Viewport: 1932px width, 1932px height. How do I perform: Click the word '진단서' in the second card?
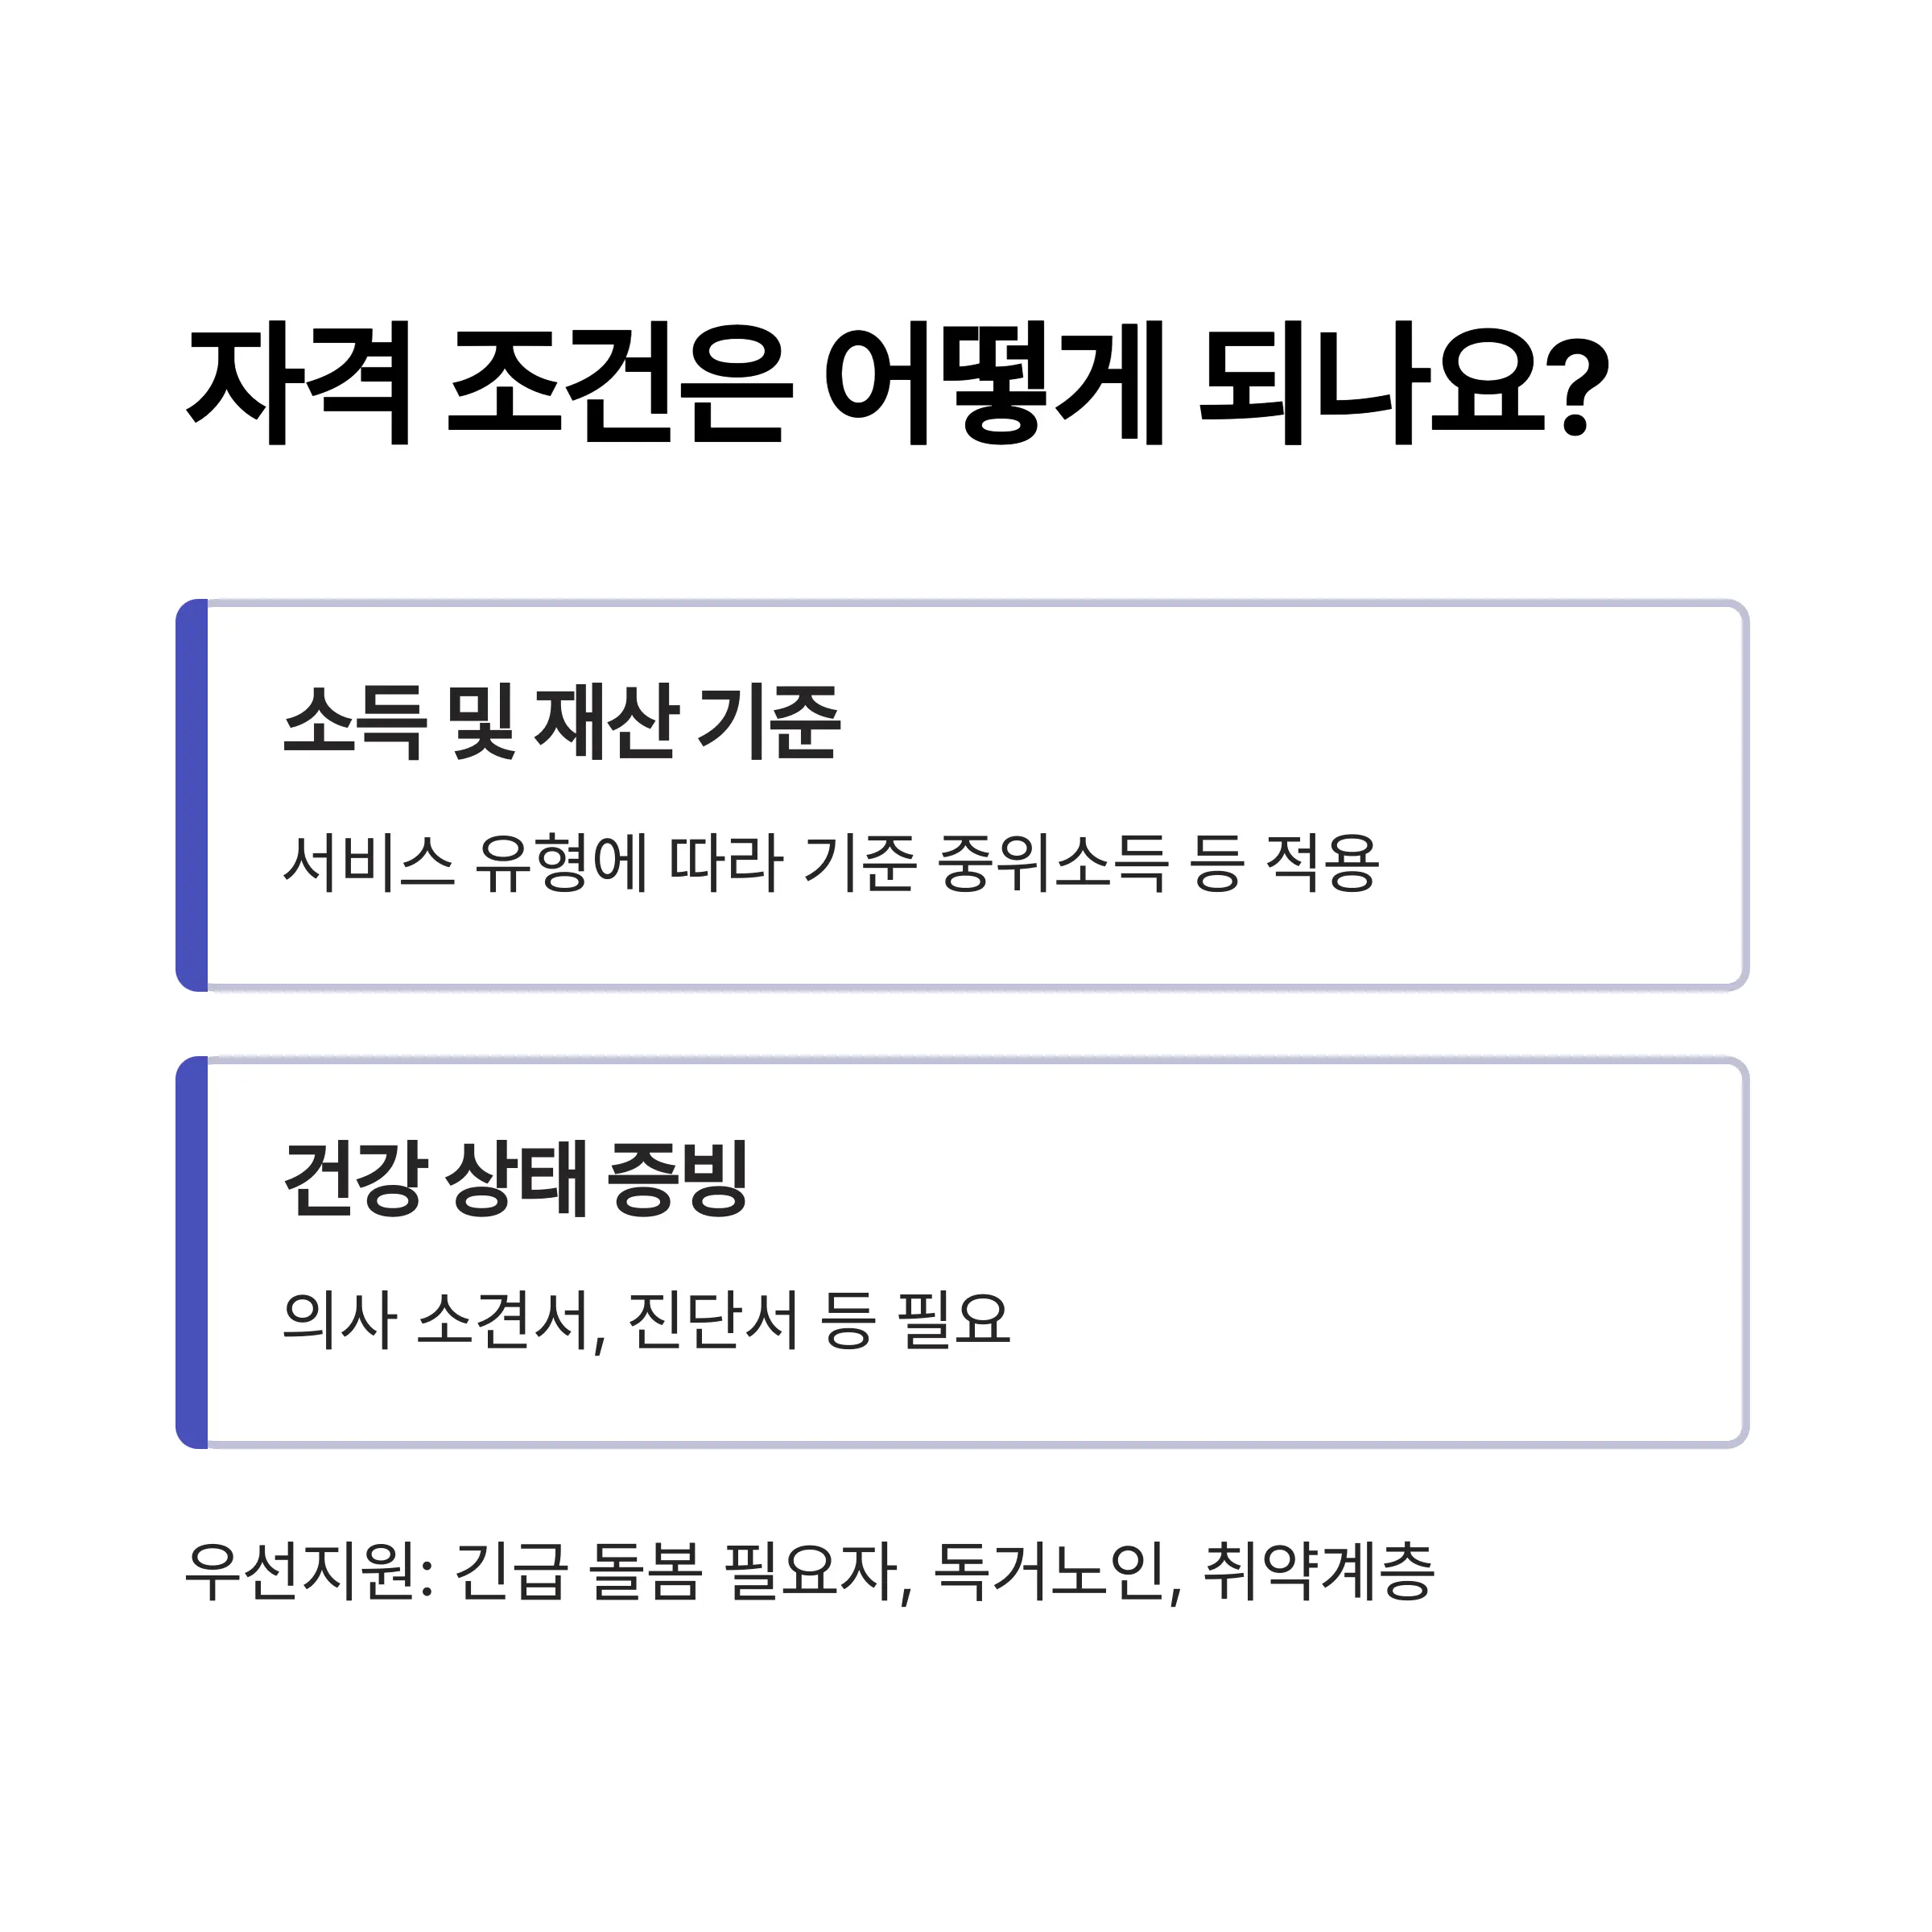click(713, 1320)
